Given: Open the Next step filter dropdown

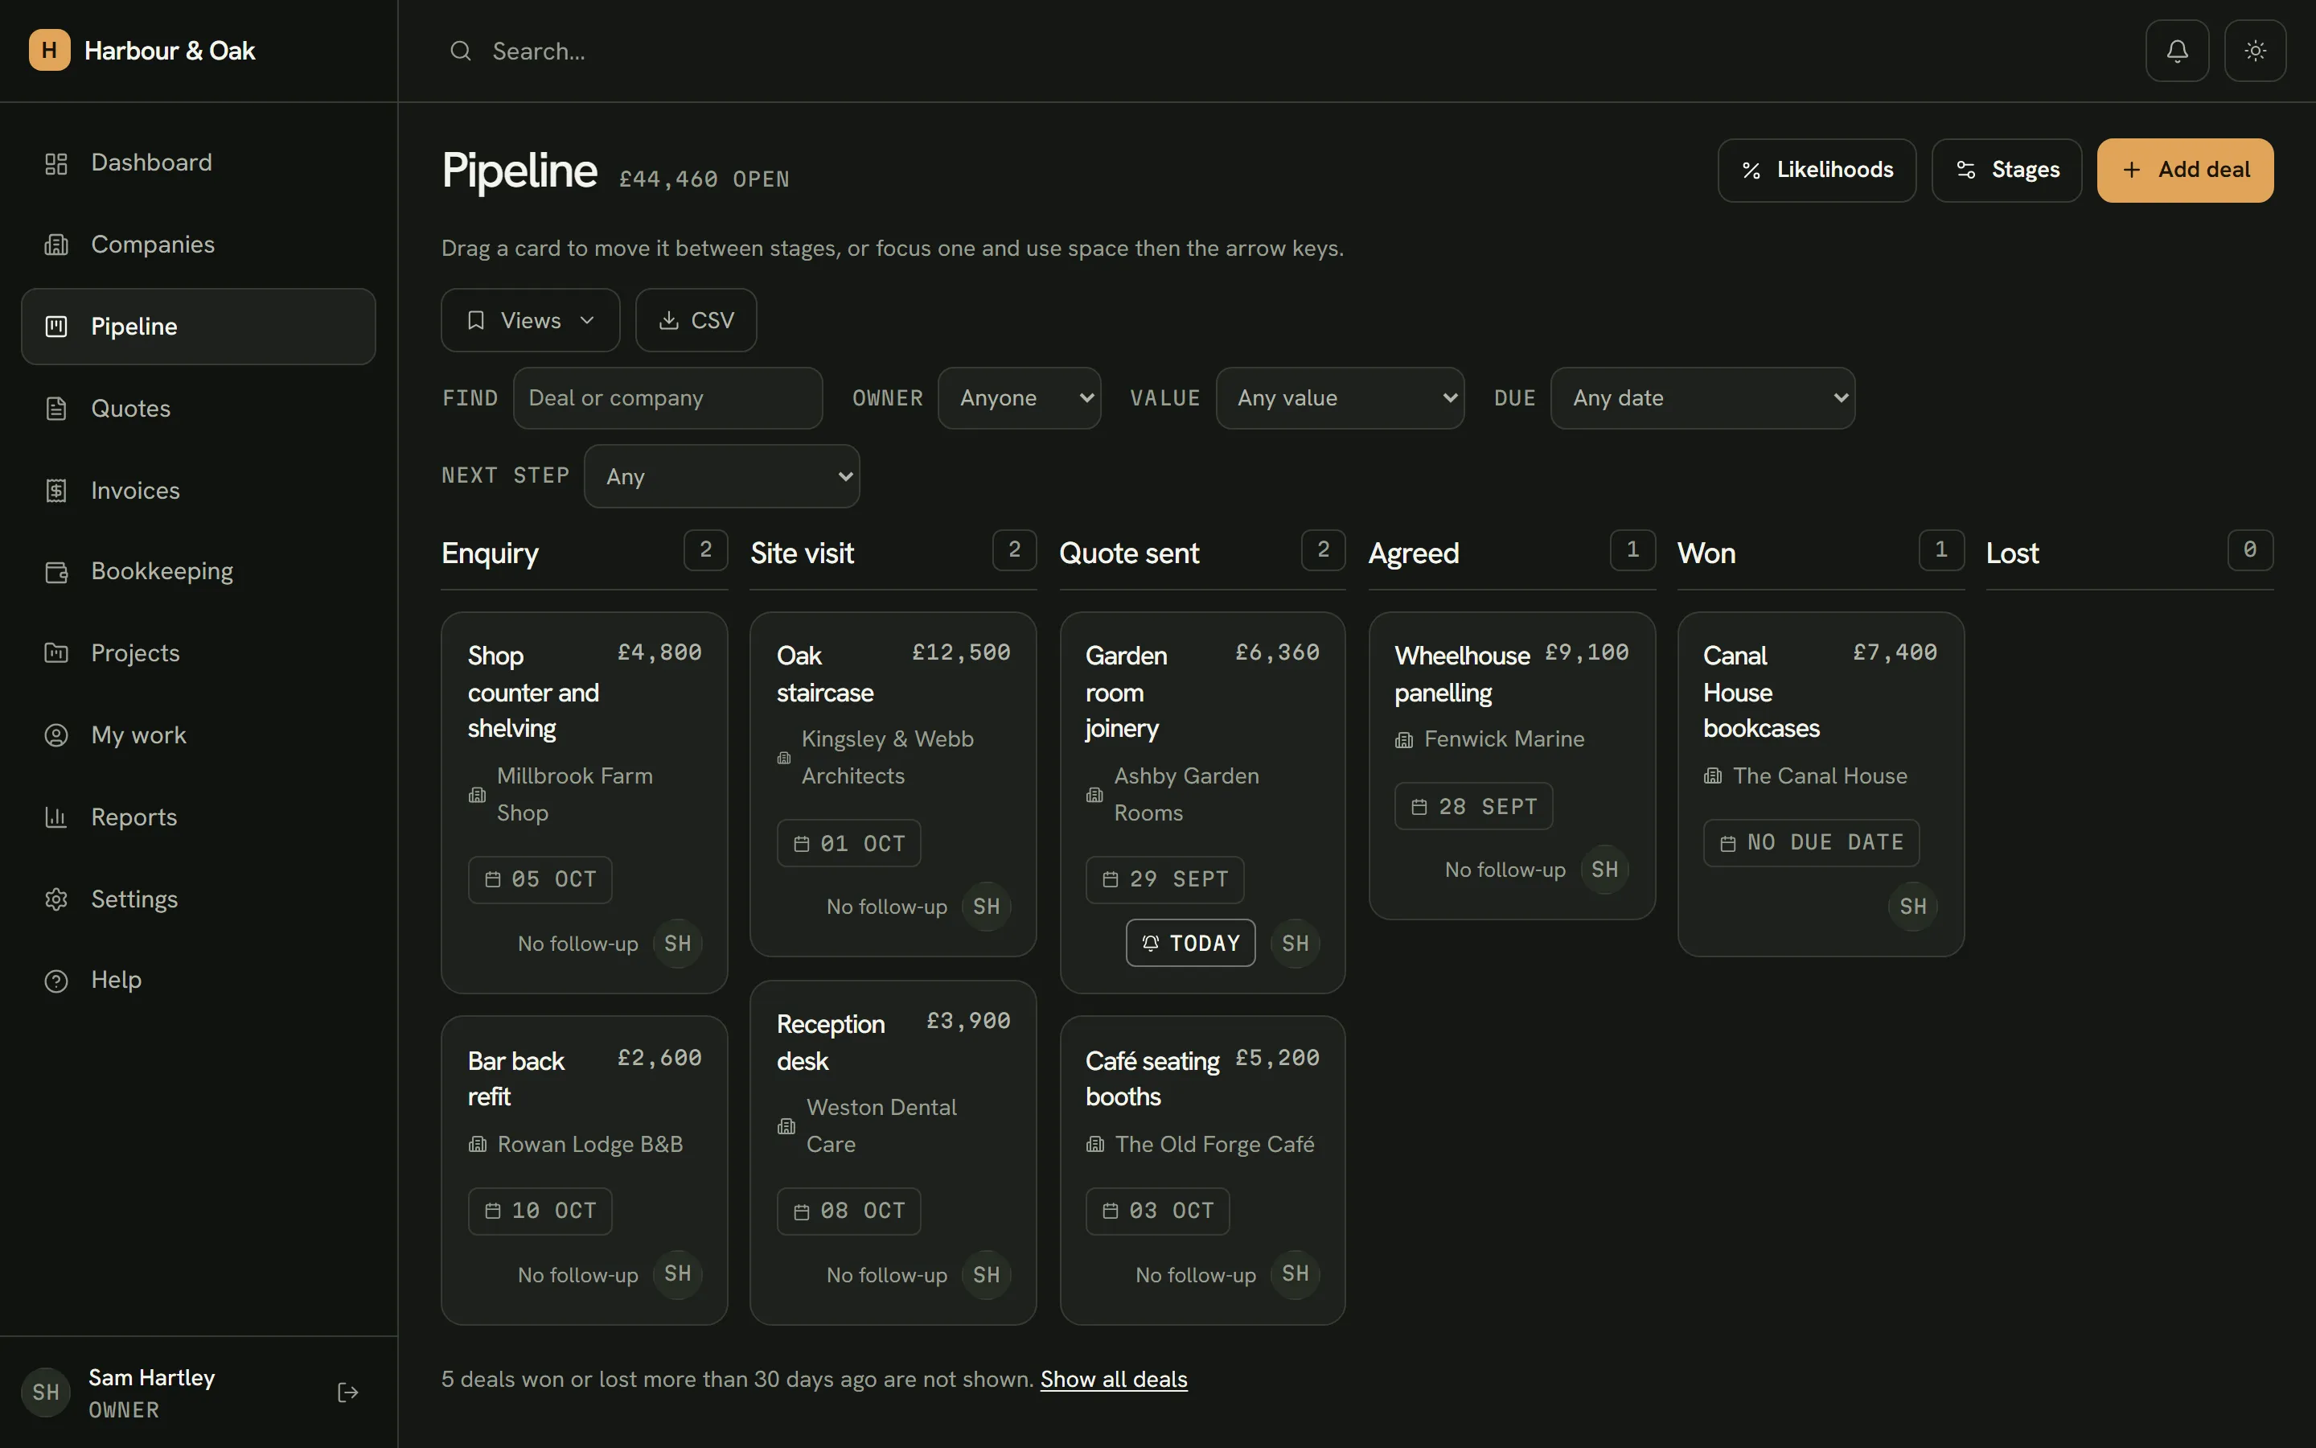Looking at the screenshot, I should [x=721, y=476].
